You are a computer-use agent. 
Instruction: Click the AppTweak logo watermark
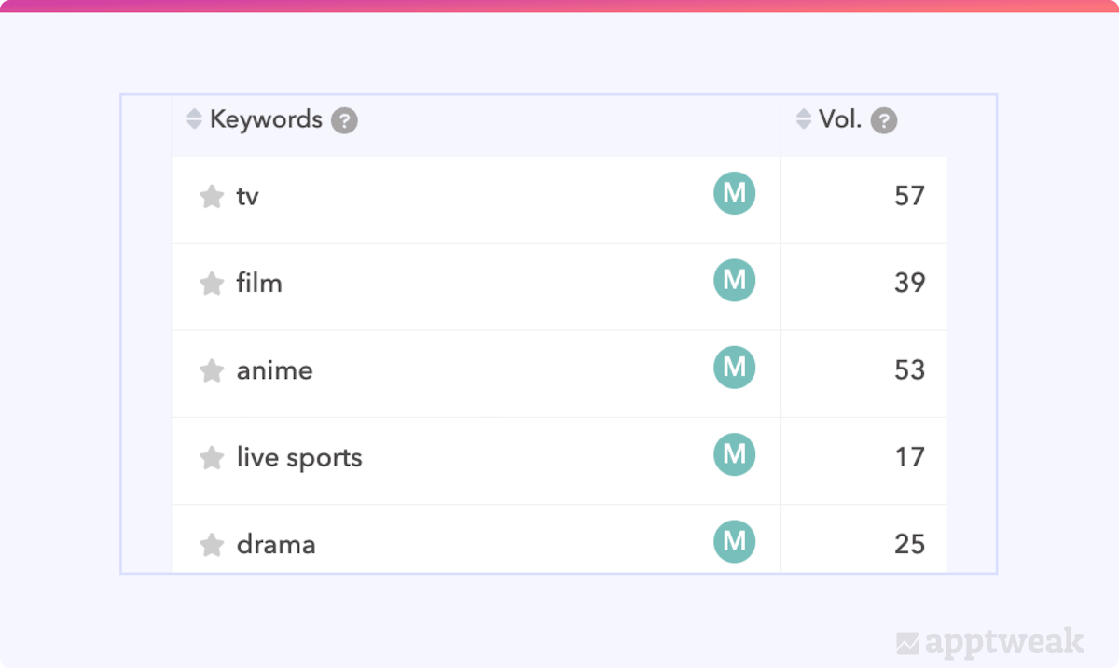(x=989, y=643)
